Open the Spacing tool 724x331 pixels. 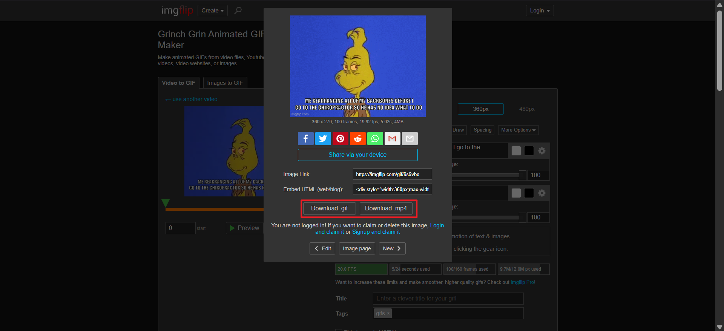[x=482, y=130]
